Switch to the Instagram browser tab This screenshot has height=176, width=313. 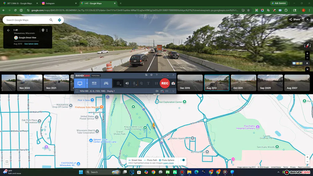point(59,3)
